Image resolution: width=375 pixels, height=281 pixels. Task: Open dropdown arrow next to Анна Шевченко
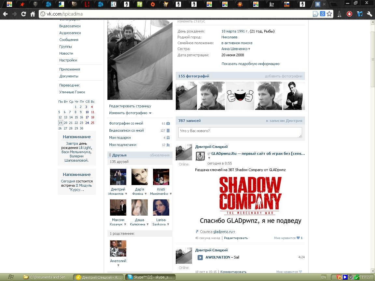tap(249, 49)
